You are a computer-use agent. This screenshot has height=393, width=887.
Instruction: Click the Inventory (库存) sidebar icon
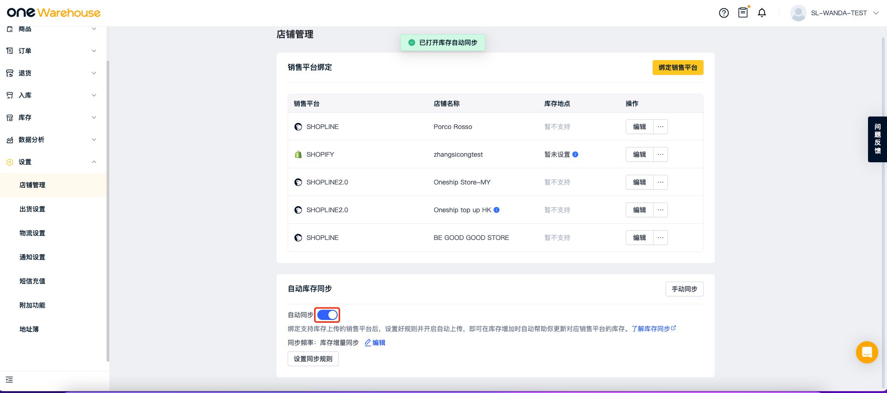[10, 117]
